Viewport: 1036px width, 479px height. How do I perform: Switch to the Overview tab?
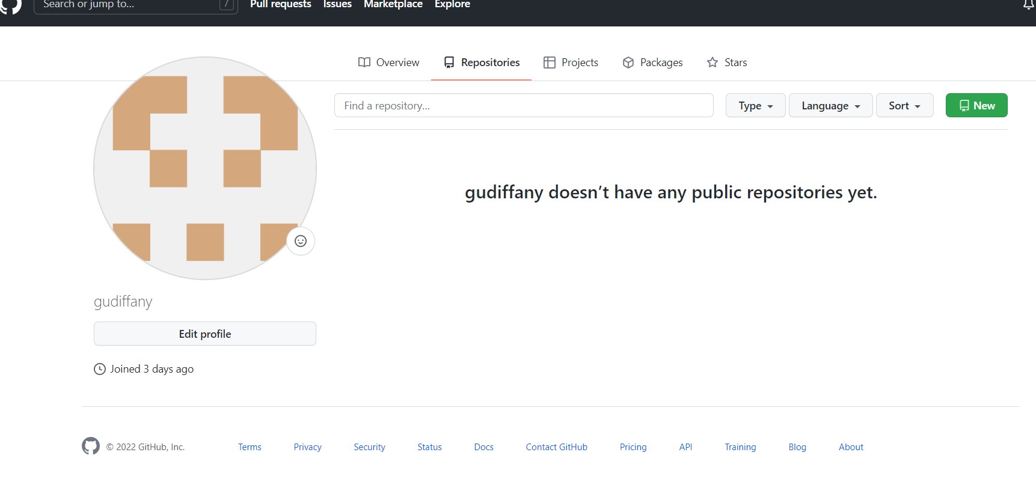click(x=388, y=63)
